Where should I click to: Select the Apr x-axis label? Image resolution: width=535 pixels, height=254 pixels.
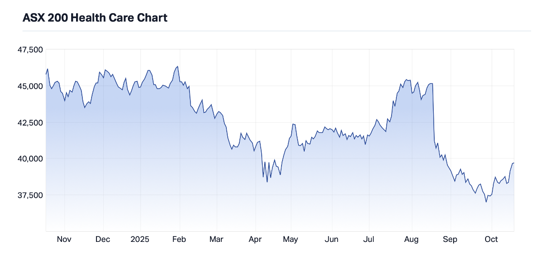click(x=254, y=239)
